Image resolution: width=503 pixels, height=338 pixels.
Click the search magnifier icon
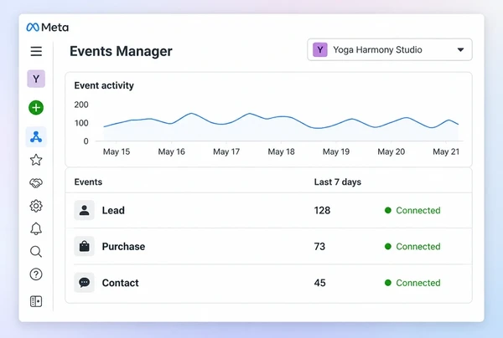click(36, 252)
